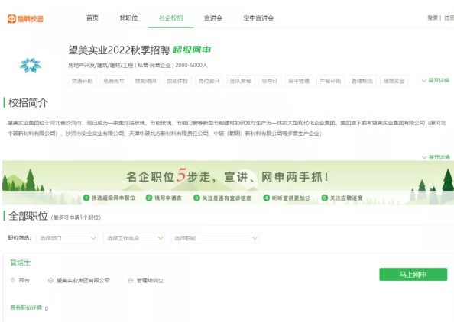Expand 展开详情 next to company benefit tags
Viewport: 454px width, 322px height.
pyautogui.click(x=436, y=80)
